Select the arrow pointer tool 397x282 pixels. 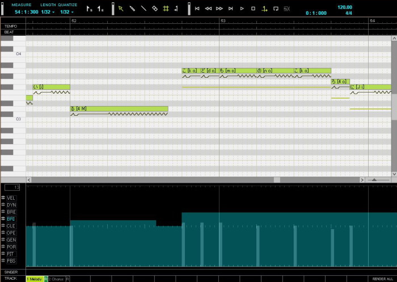(x=121, y=9)
